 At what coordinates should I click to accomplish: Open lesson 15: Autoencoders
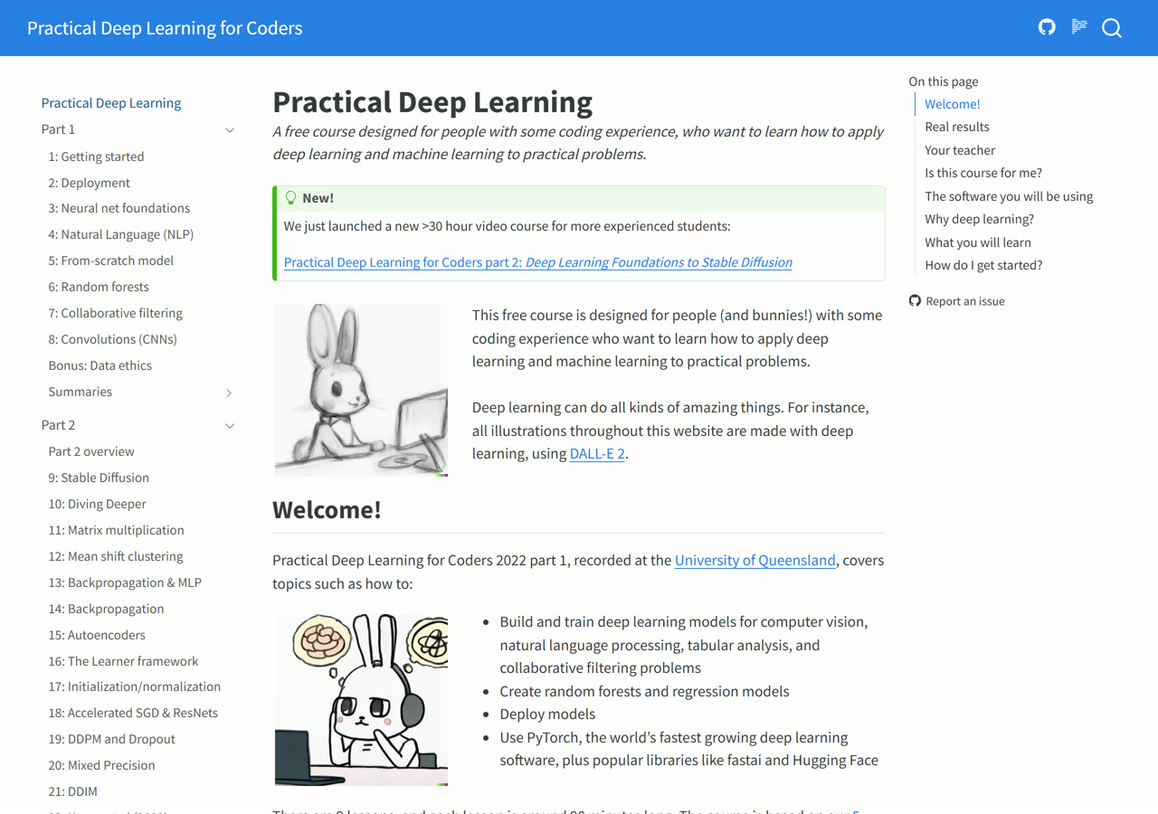tap(97, 635)
